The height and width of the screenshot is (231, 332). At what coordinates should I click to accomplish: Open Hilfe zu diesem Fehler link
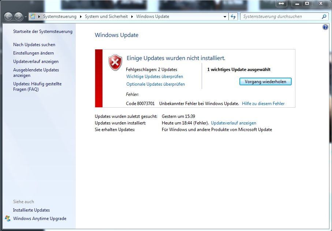[263, 104]
